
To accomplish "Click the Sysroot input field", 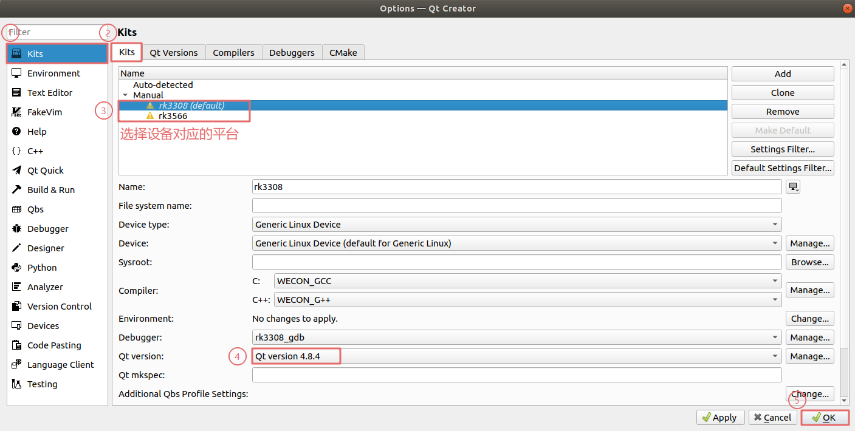I will click(517, 262).
